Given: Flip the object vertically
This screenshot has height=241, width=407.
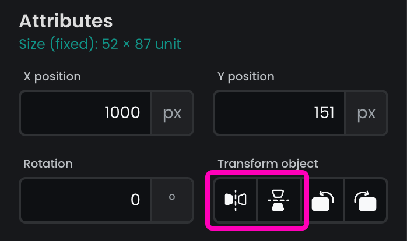Looking at the screenshot, I should 279,200.
